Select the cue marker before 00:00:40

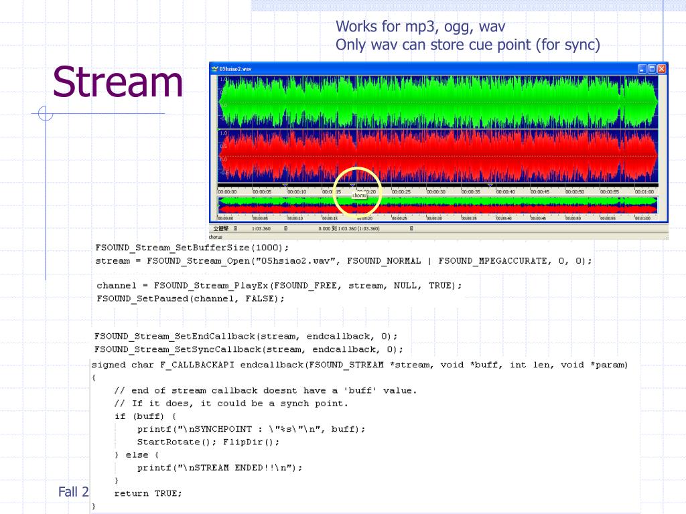tap(490, 186)
